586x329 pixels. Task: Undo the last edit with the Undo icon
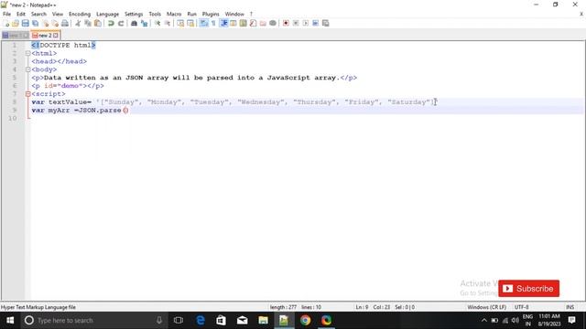111,23
